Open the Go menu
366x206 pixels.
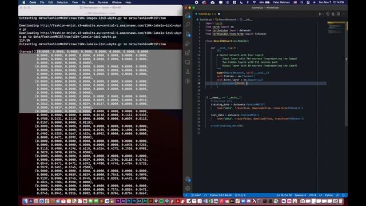(83, 2)
